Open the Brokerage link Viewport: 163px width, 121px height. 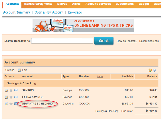point(75,12)
